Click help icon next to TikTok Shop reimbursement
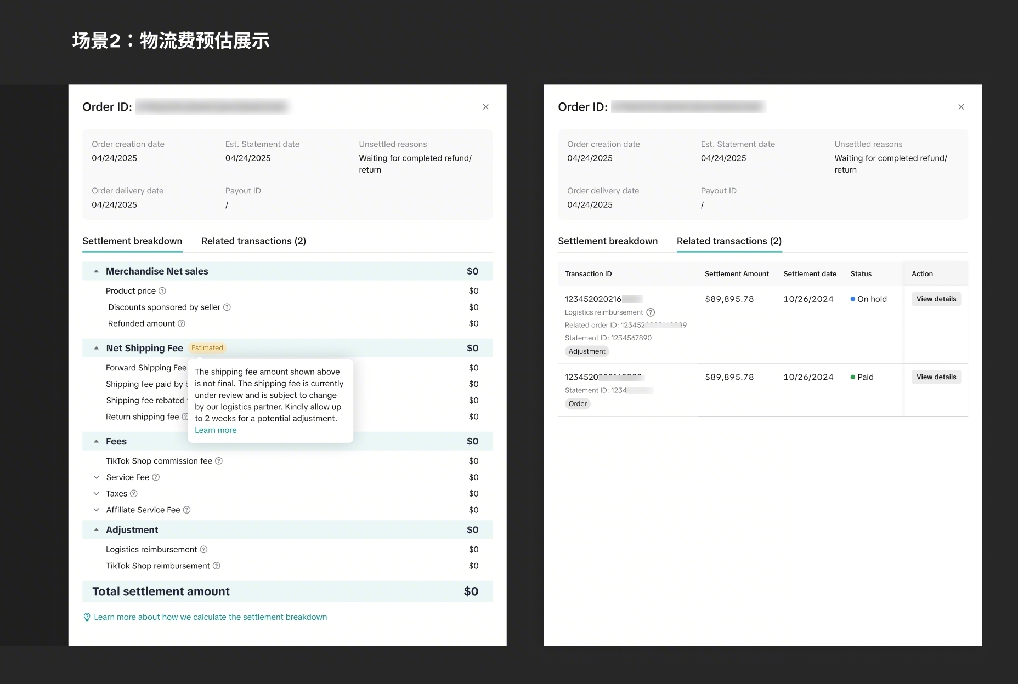This screenshot has width=1018, height=684. (217, 566)
